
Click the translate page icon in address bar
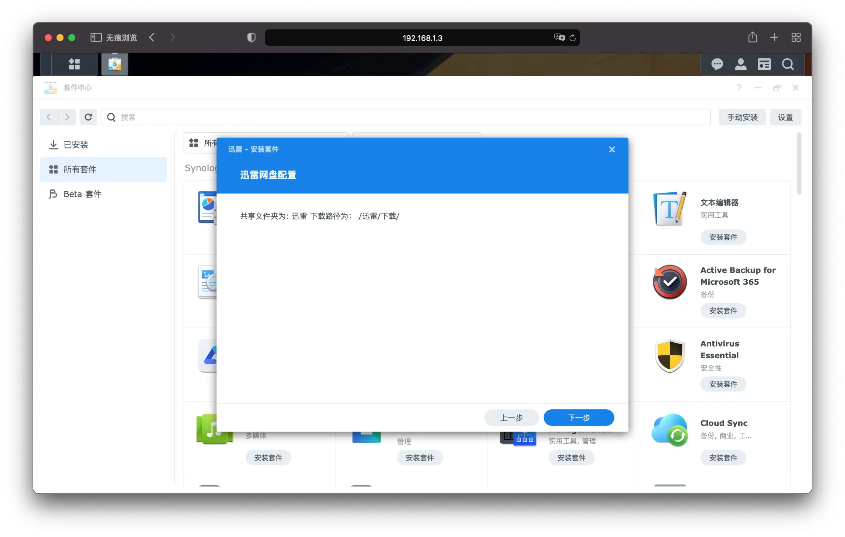559,38
